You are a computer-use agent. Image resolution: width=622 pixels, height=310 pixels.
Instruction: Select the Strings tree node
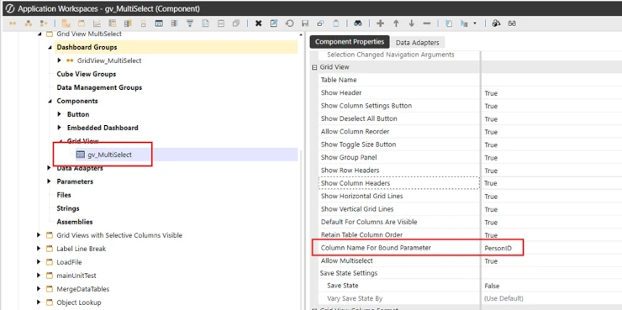pos(68,208)
